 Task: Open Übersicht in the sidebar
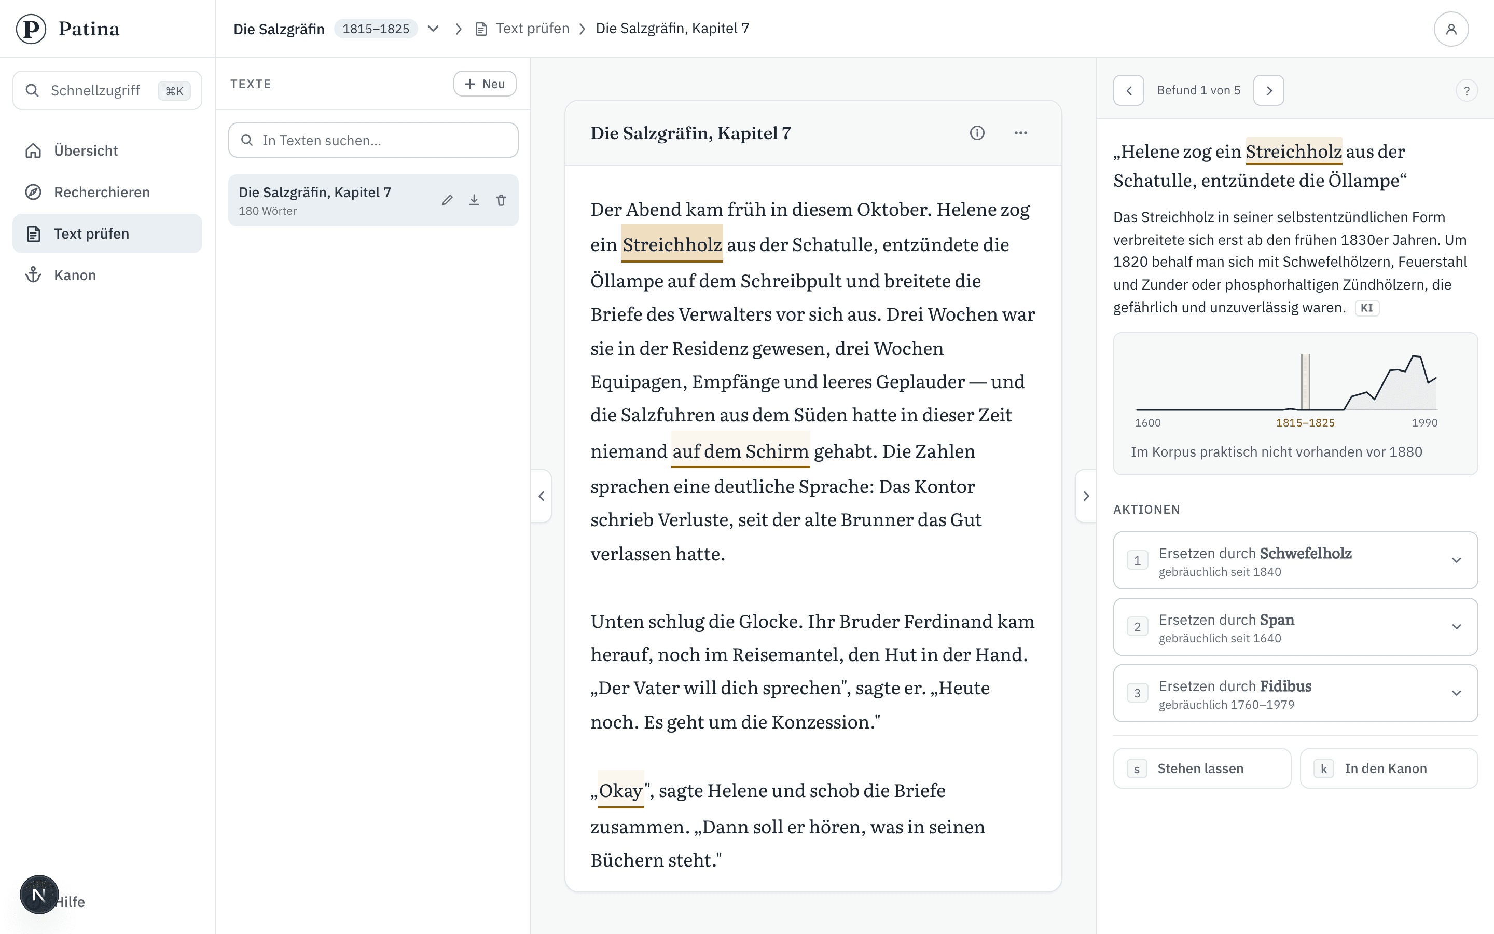[x=107, y=150]
